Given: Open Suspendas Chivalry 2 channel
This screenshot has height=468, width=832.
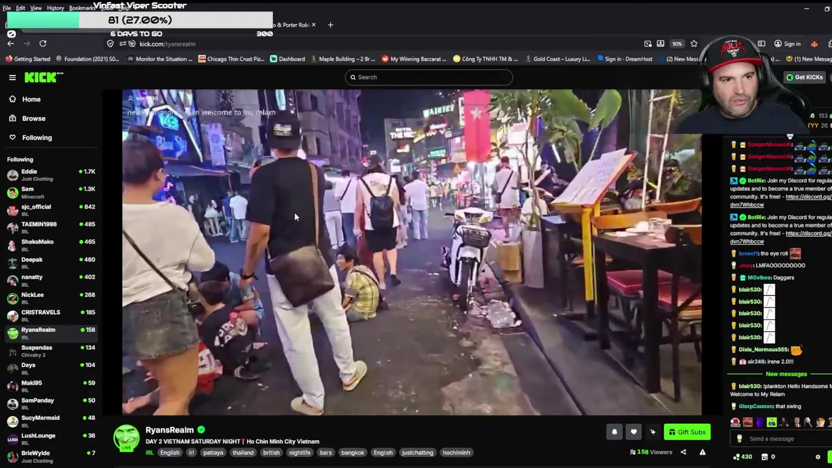Looking at the screenshot, I should click(x=51, y=351).
